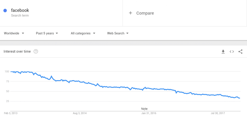Click the Jul 30, 2017 date label
This screenshot has height=127, width=247.
218,113
